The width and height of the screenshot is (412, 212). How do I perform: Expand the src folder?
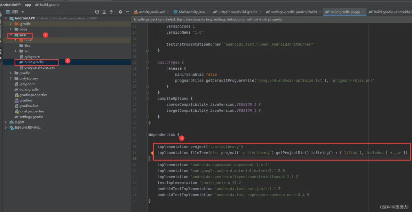pos(16,51)
